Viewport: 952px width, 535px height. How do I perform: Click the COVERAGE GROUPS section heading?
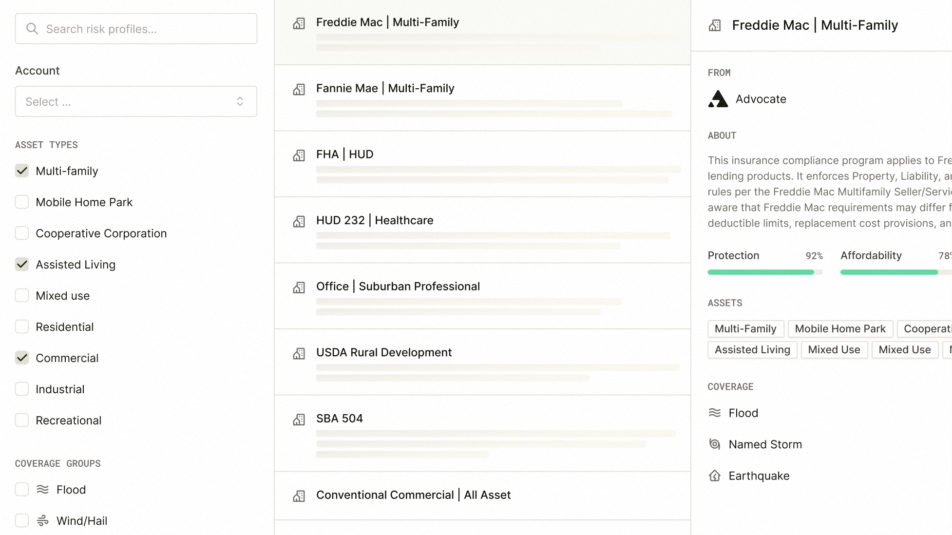pyautogui.click(x=57, y=463)
